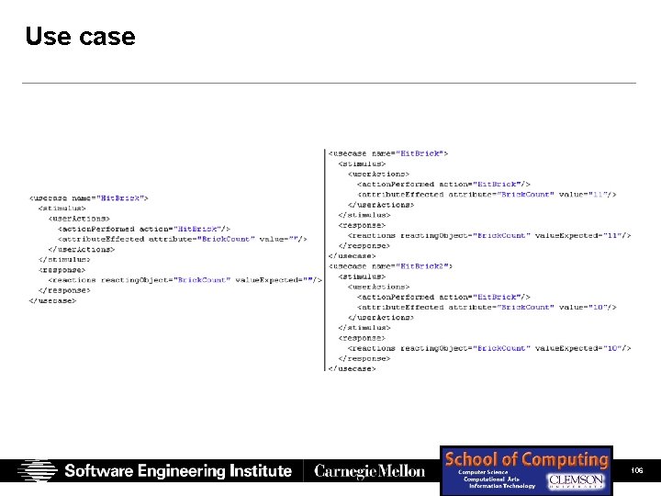Select the reactions line with empty valueExpected=""
The height and width of the screenshot is (496, 661).
point(185,280)
